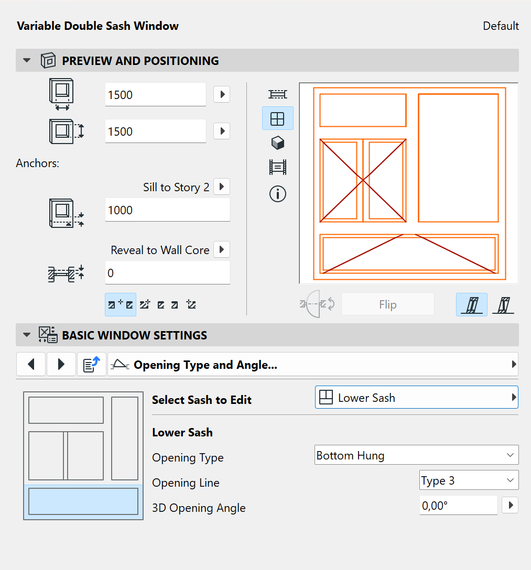Image resolution: width=531 pixels, height=570 pixels.
Task: Select the tall right sash in the diagram
Action: (x=124, y=439)
